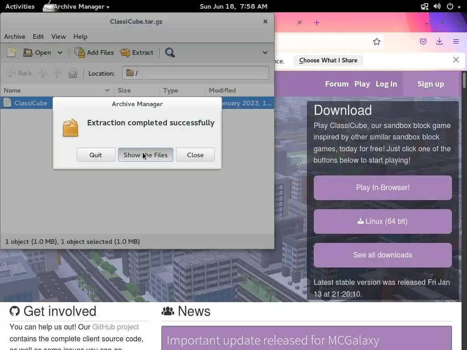
Task: Open the browser hamburger menu
Action: pyautogui.click(x=456, y=41)
